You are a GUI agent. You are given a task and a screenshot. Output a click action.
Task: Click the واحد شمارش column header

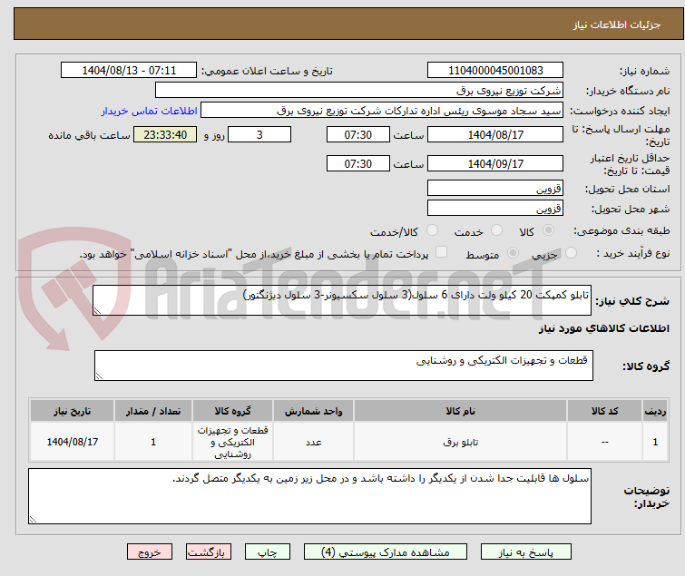314,411
